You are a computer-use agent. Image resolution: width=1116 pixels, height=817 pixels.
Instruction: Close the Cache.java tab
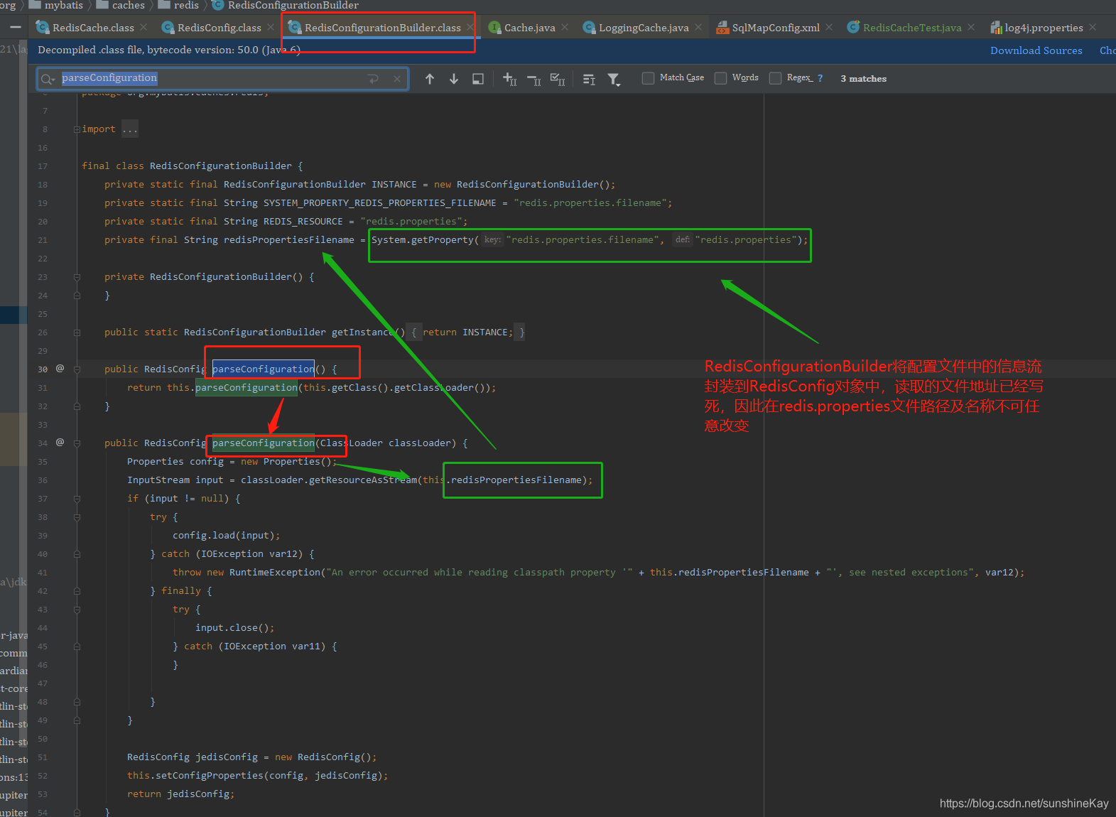pyautogui.click(x=565, y=27)
